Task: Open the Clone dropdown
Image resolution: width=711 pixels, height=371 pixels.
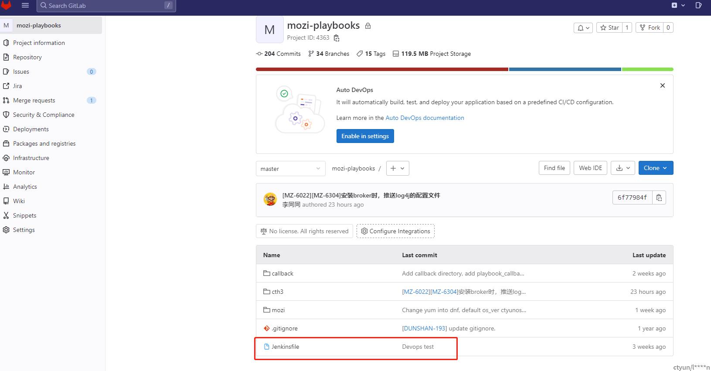Action: 656,168
